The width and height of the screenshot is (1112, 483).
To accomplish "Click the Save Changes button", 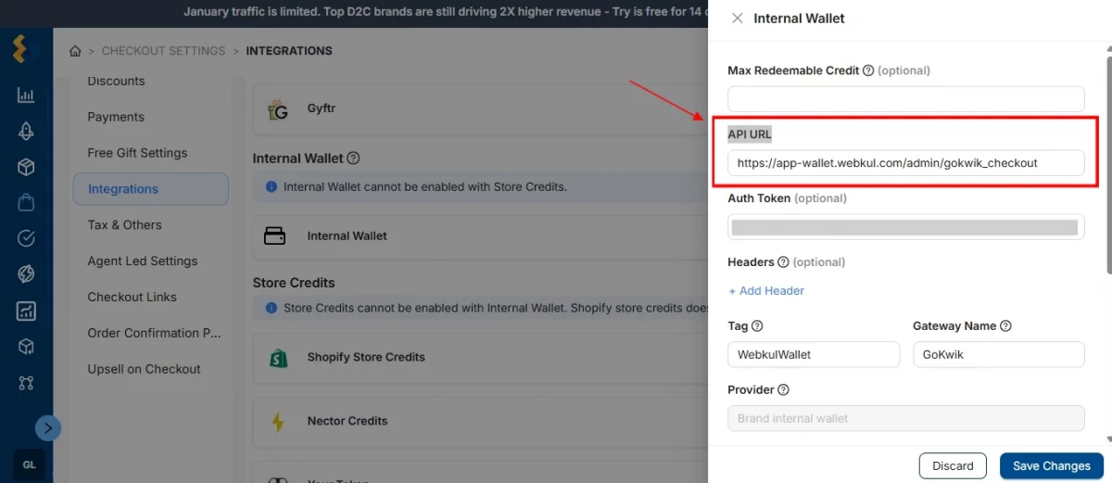I will pyautogui.click(x=1051, y=465).
